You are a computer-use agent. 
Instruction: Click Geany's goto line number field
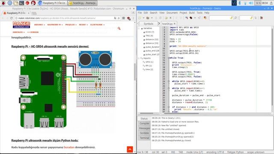[x=246, y=18]
